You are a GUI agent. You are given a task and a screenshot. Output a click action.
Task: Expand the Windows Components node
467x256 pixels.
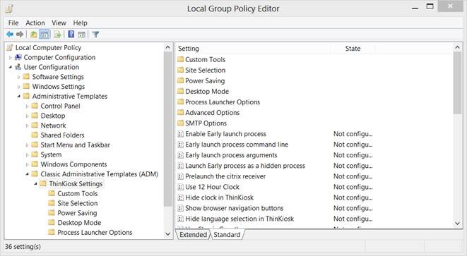tap(27, 164)
